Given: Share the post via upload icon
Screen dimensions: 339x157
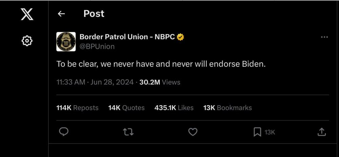Looking at the screenshot, I should 321,132.
